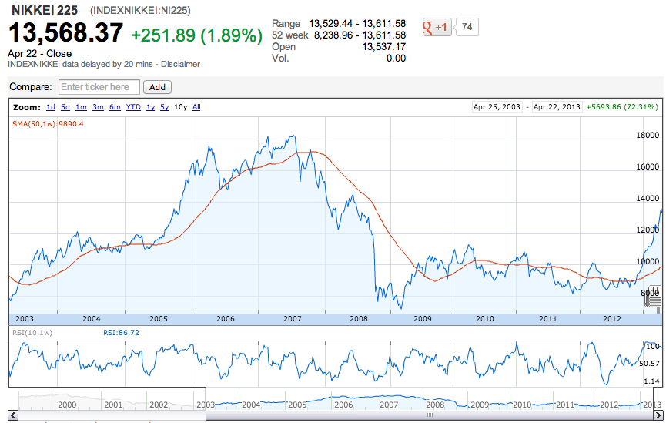666x423 pixels.
Task: Click the 16000 price axis label
Action: (648, 166)
